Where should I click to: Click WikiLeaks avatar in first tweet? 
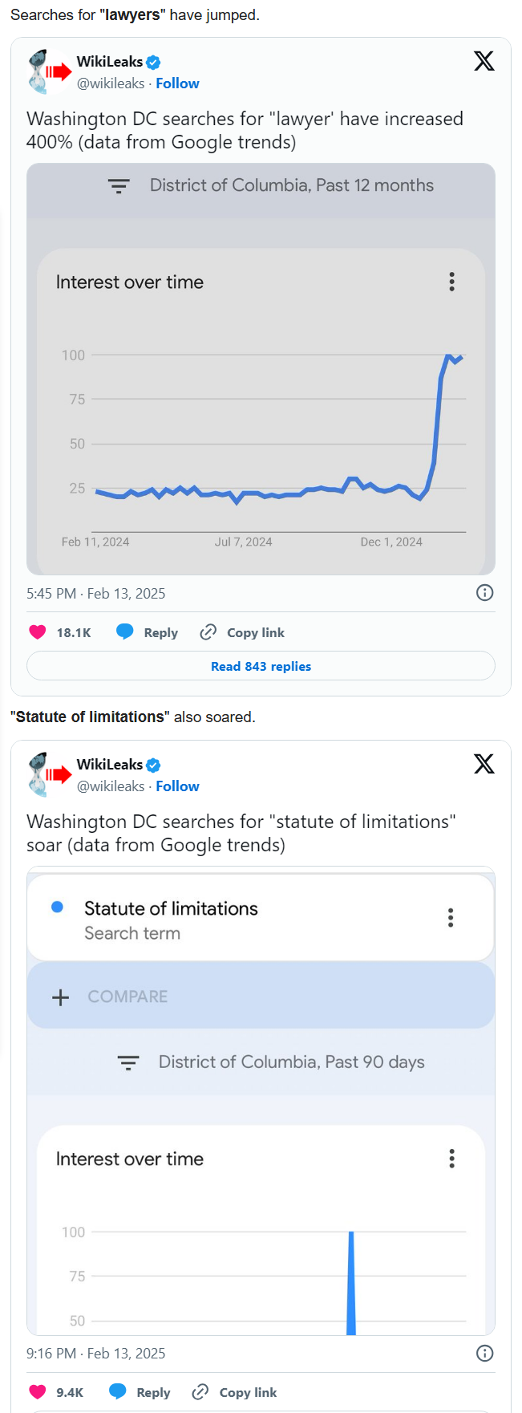coord(49,72)
